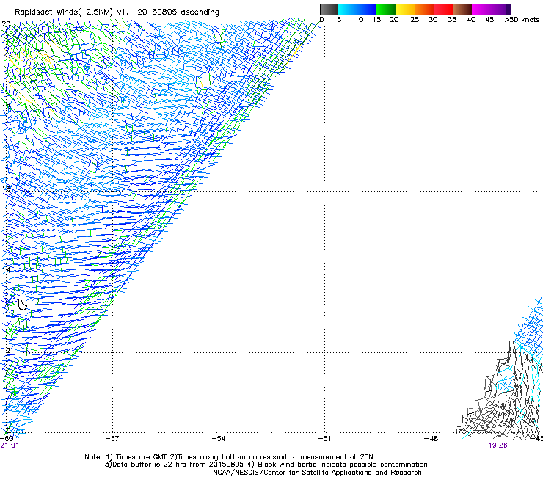This screenshot has width=543, height=477.
Task: Click the '-57' longitude axis label
Action: click(112, 439)
